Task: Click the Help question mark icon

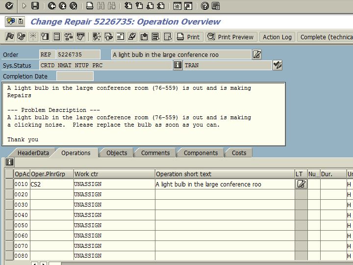Action: click(204, 6)
